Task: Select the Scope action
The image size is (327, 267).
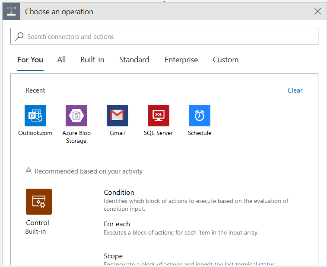Action: (113, 256)
